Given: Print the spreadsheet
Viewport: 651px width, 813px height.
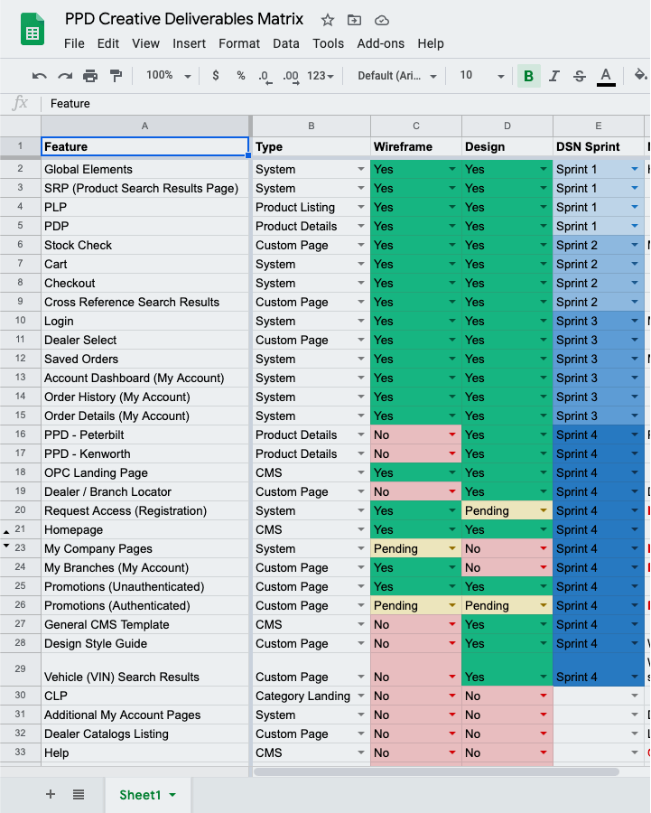Looking at the screenshot, I should [90, 76].
